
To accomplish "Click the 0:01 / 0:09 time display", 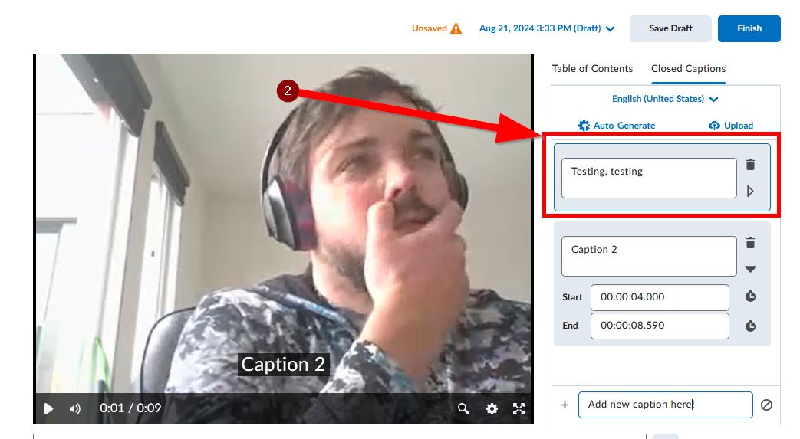I will (x=130, y=408).
